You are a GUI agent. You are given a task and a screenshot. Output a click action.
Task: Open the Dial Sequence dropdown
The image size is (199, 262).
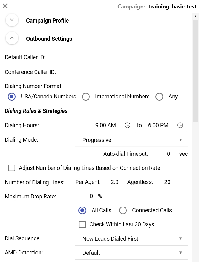click(x=132, y=238)
